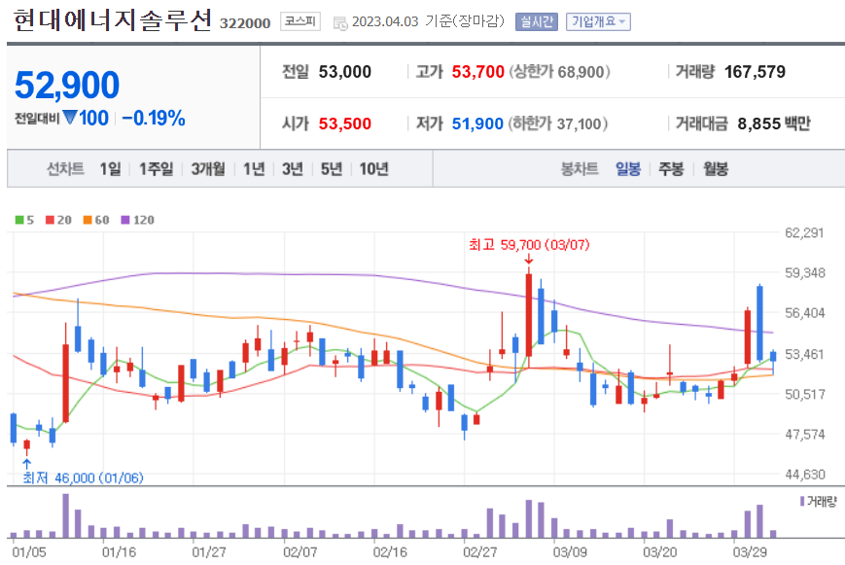845x565 pixels.
Task: Click the 03/29 date axis label
Action: click(750, 552)
